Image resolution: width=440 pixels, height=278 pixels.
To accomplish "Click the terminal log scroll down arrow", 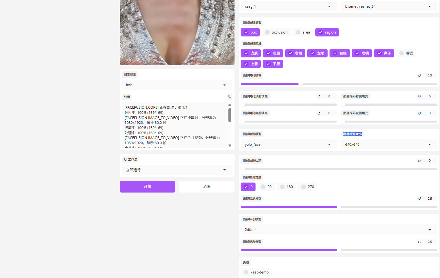I will click(230, 145).
